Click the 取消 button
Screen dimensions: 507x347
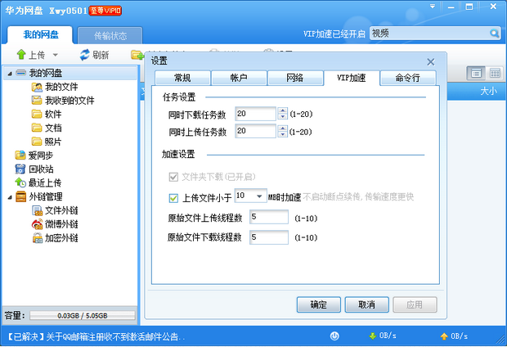[x=366, y=304]
